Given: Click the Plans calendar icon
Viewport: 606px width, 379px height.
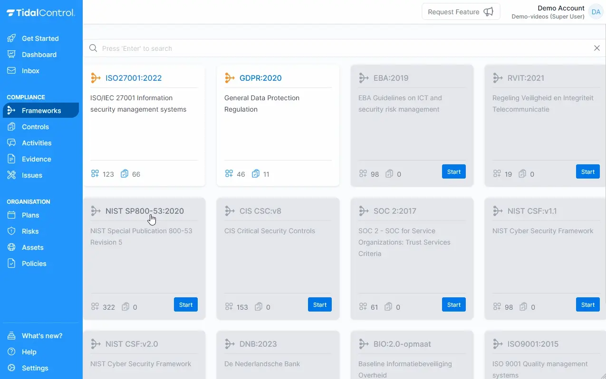Looking at the screenshot, I should tap(12, 215).
